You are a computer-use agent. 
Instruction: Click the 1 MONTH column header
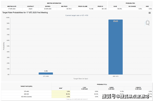tap(138, 88)
